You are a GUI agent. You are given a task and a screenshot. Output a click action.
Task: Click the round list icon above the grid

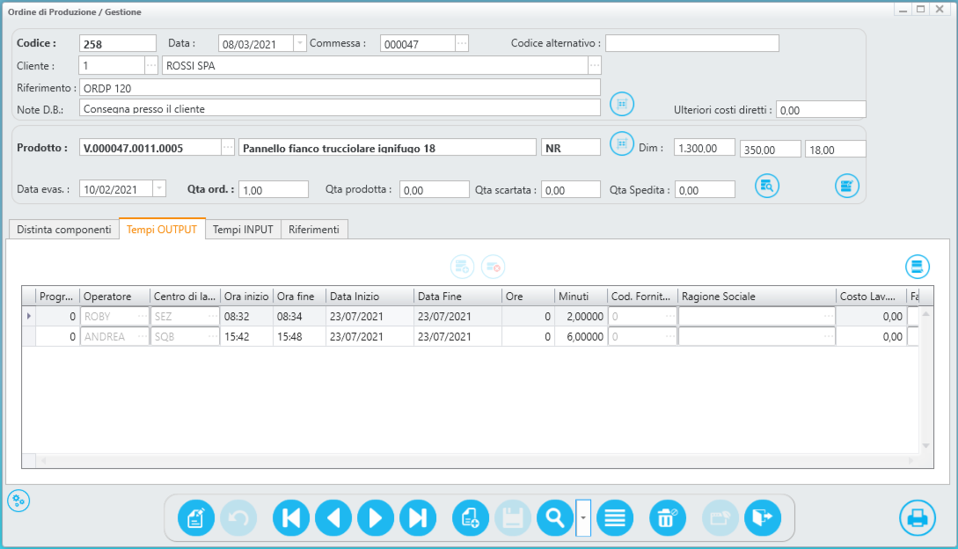point(917,267)
